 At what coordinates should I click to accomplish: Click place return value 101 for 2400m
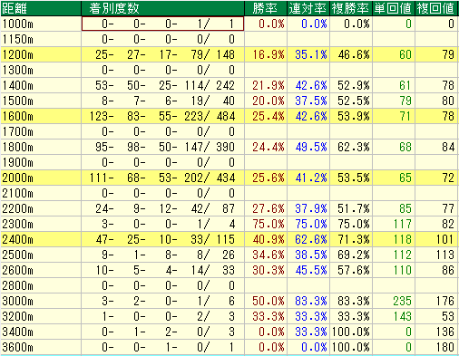pyautogui.click(x=445, y=239)
